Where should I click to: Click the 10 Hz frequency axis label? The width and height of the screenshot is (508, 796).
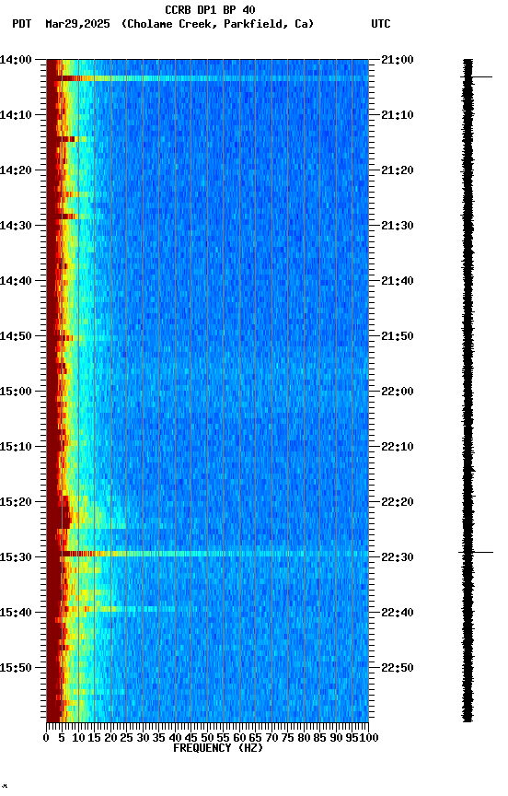(78, 738)
